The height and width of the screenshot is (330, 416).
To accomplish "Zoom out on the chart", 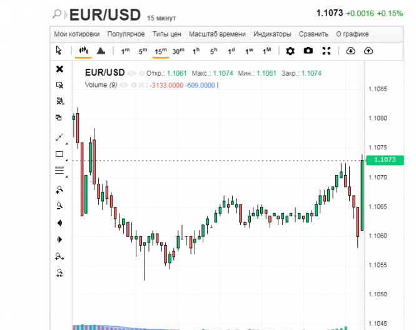I will [59, 206].
